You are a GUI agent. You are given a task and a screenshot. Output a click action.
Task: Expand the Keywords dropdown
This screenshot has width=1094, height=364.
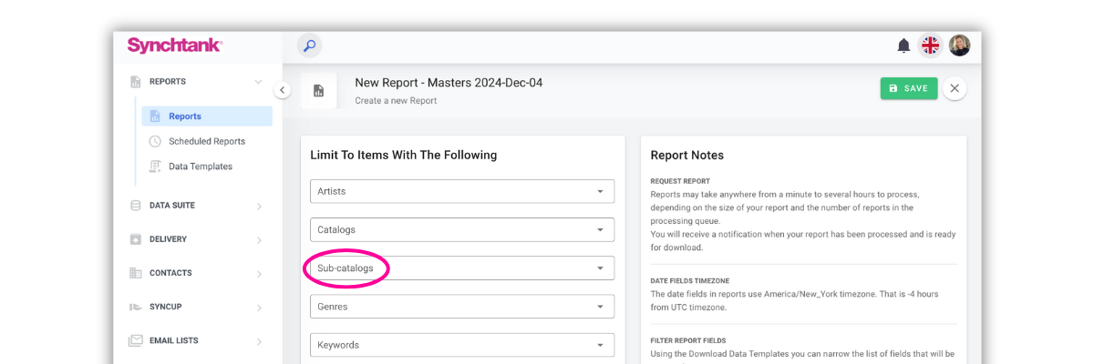coord(461,345)
